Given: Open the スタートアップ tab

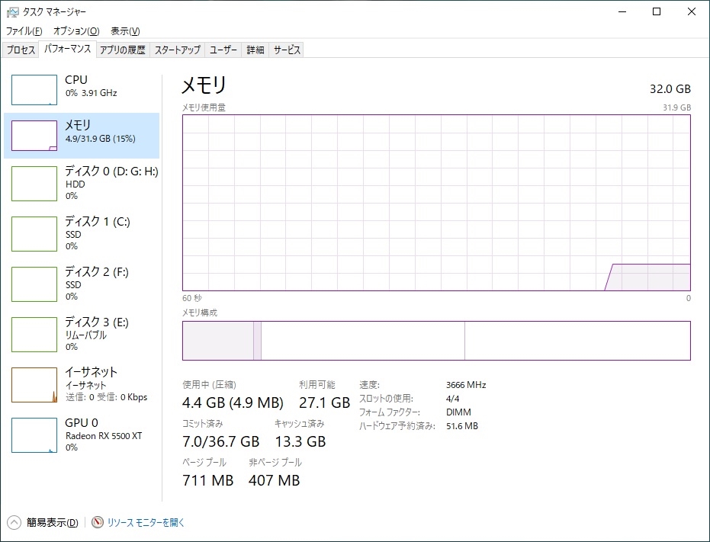Looking at the screenshot, I should coord(177,50).
